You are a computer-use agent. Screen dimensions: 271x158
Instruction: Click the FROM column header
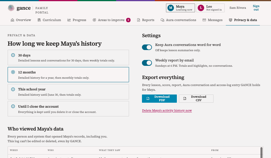(215, 150)
